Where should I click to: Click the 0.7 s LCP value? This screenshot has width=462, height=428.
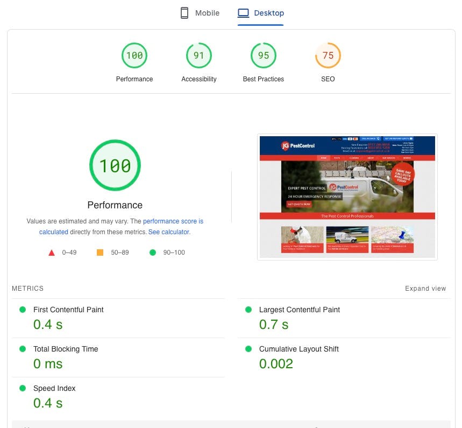pos(274,325)
